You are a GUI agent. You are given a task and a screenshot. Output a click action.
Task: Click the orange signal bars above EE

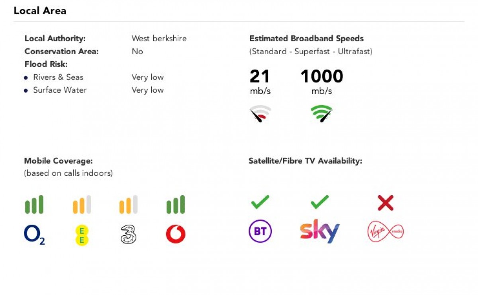[82, 204]
